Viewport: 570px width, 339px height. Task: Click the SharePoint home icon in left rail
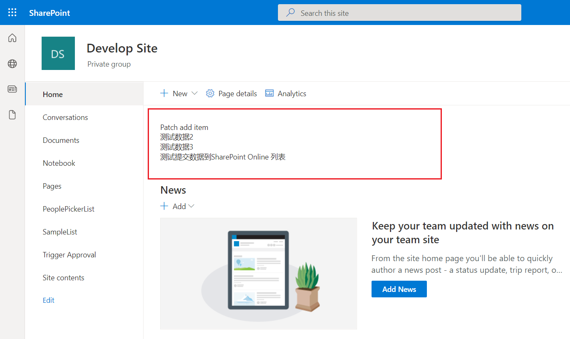pyautogui.click(x=12, y=38)
